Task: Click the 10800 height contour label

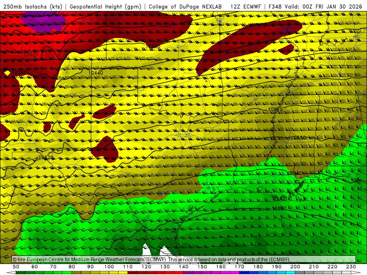Action: point(279,209)
